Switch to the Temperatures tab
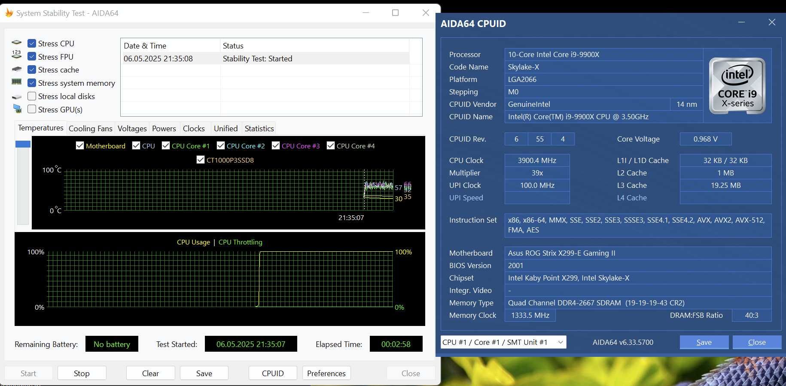This screenshot has height=386, width=786. pos(41,128)
